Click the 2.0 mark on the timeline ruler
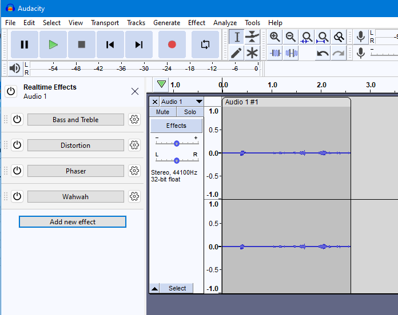 click(x=321, y=85)
